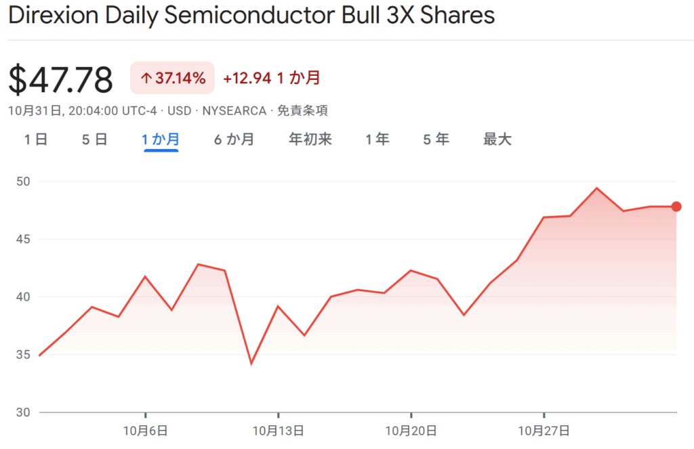This screenshot has height=449, width=694.
Task: Switch to the 5日 range tab
Action: (94, 140)
